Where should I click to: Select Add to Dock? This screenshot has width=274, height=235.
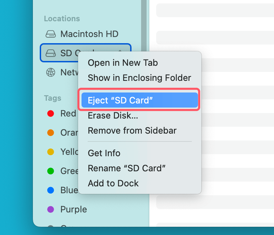tap(113, 183)
